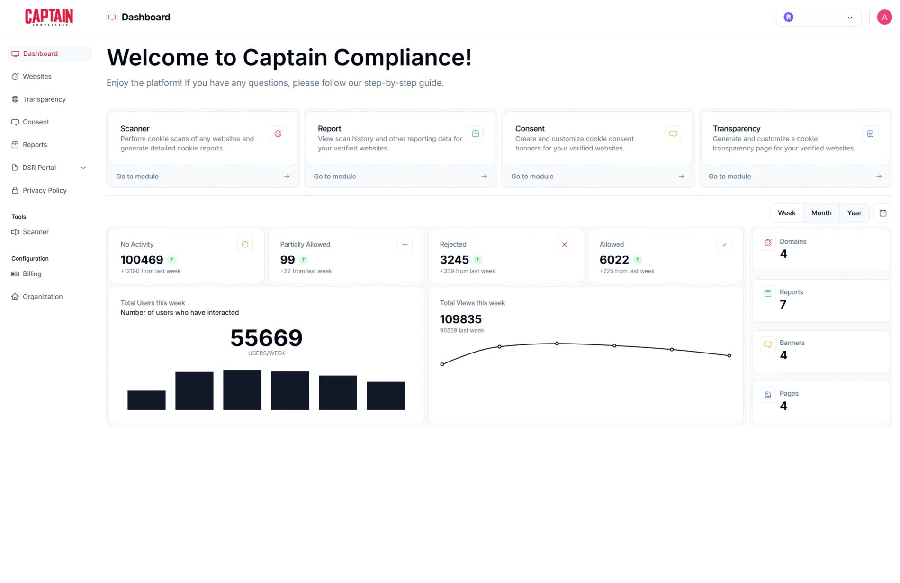Image resolution: width=900 pixels, height=583 pixels.
Task: Click the calendar icon next to Year tab
Action: click(883, 213)
